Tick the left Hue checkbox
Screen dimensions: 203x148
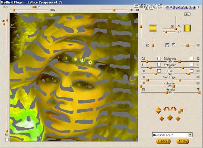click(159, 71)
